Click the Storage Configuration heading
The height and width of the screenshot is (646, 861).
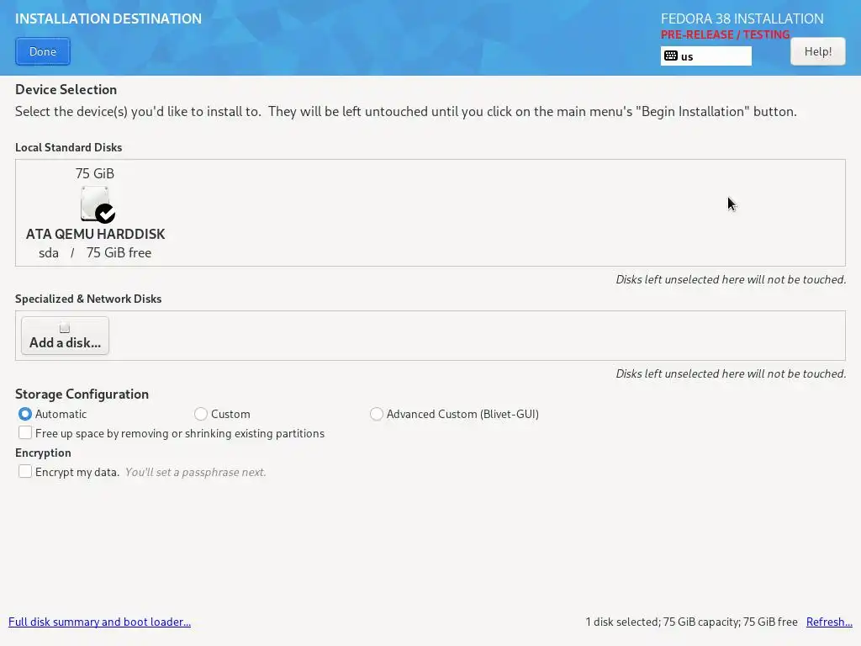82,394
